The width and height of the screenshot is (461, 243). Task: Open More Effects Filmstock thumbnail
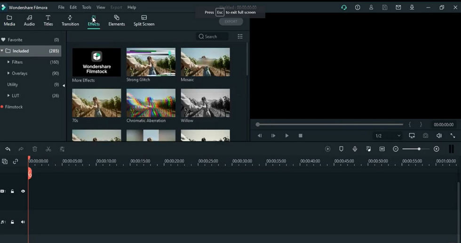tap(96, 62)
